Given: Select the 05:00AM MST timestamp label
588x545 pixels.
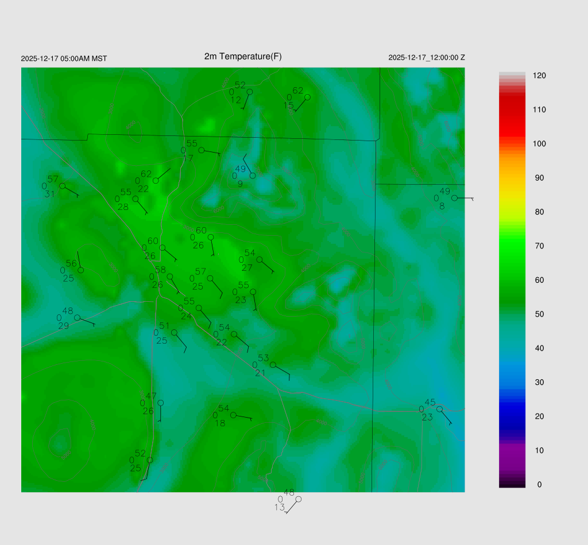Looking at the screenshot, I should [64, 59].
